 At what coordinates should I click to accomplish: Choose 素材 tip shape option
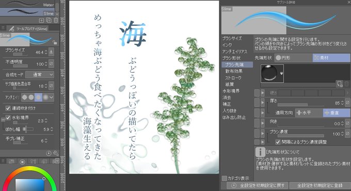[x=332, y=58]
